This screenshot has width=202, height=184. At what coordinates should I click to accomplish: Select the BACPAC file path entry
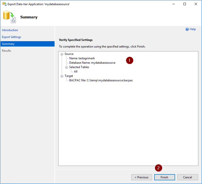pos(101,80)
